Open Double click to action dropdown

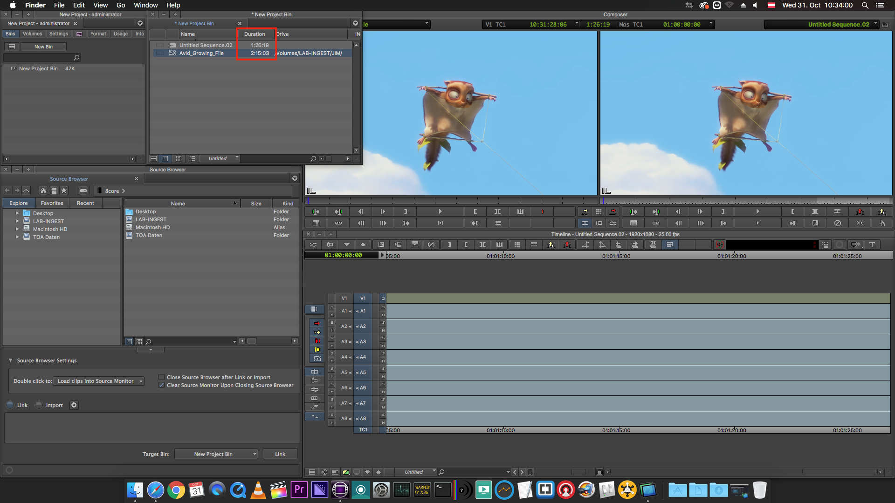coord(98,381)
